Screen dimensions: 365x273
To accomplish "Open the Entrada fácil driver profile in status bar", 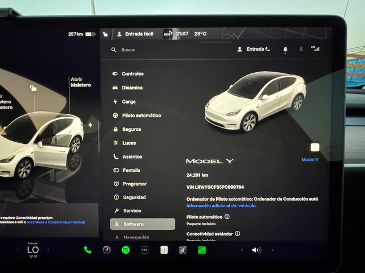I will coord(135,34).
